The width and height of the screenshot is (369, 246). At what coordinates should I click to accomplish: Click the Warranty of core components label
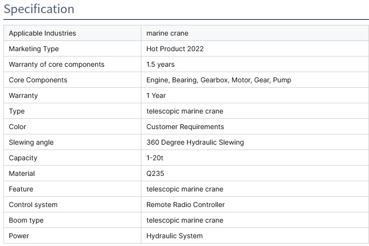[x=57, y=64]
